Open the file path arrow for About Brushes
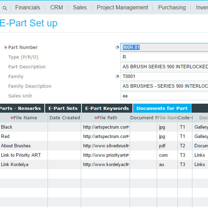 (x=128, y=146)
